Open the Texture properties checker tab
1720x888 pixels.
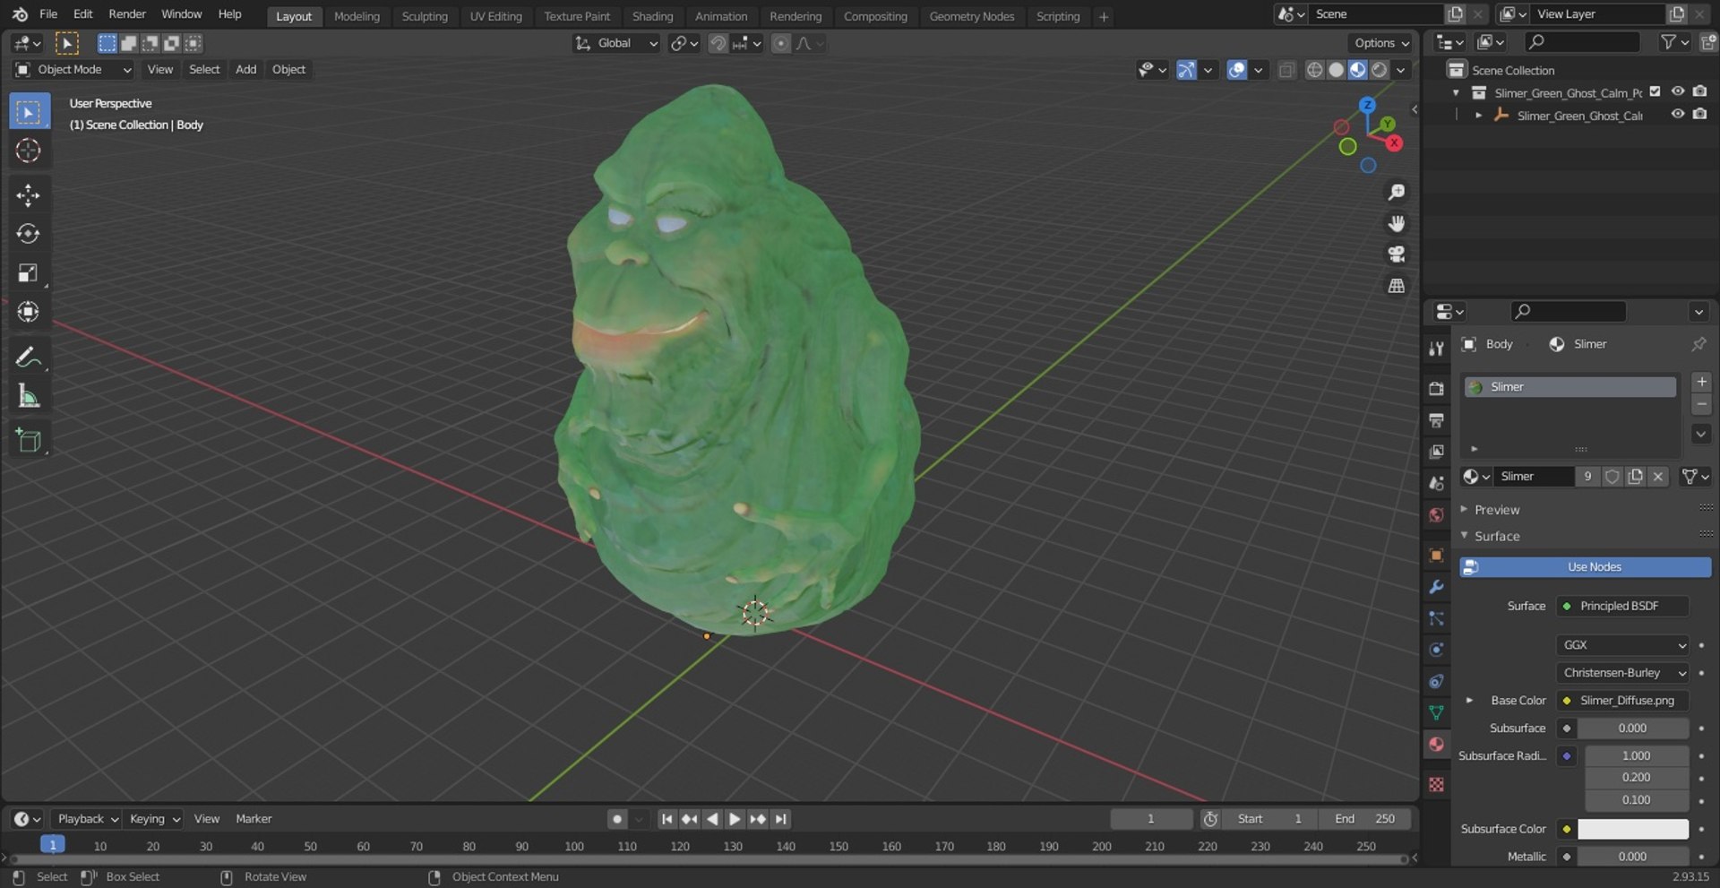tap(1436, 784)
